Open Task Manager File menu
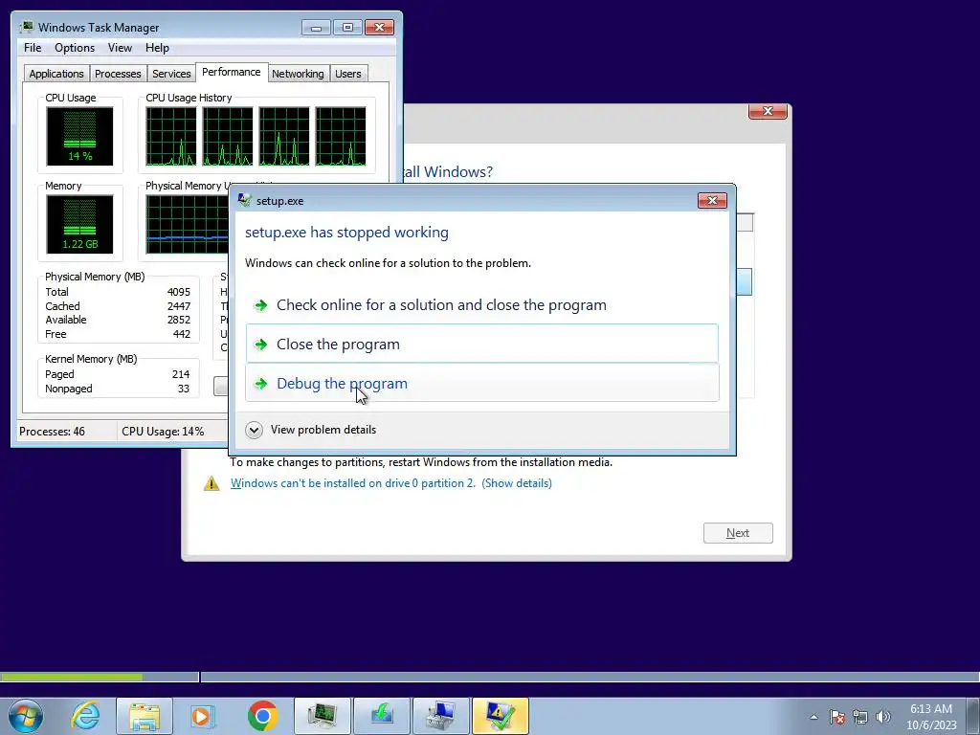Viewport: 980px width, 735px height. point(33,48)
